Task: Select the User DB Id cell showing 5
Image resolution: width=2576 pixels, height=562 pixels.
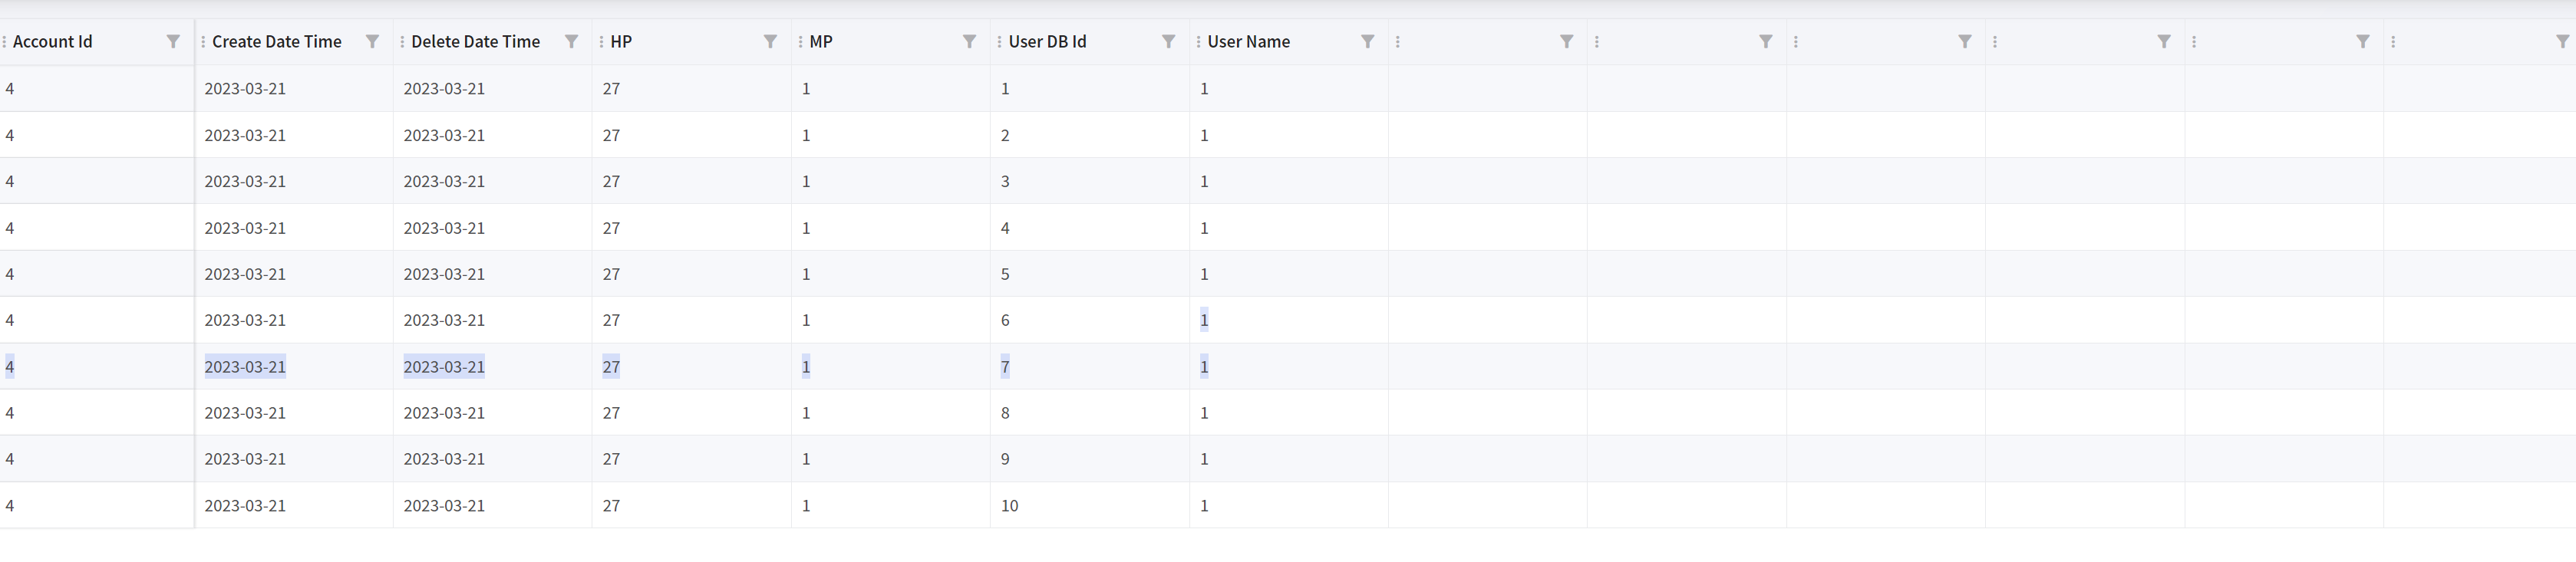Action: [x=1089, y=274]
